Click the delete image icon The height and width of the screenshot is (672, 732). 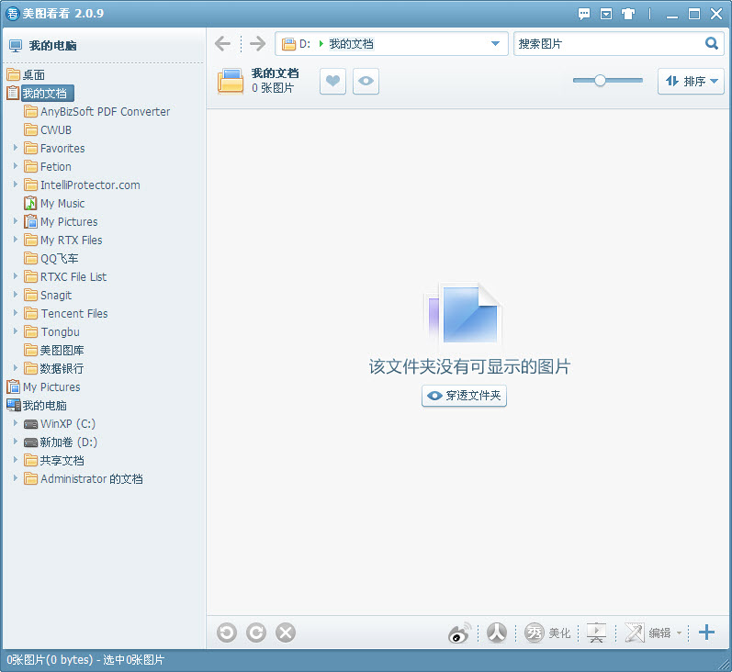click(x=286, y=633)
